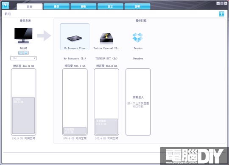Image resolution: width=229 pixels, height=165 pixels.
Task: Go to the 首頁 tab
Action: tap(30, 7)
